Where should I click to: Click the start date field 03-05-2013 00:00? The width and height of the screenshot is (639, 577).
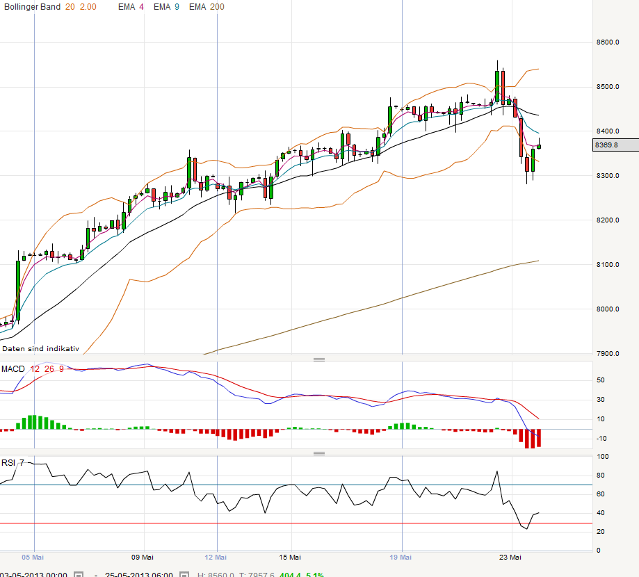pyautogui.click(x=34, y=575)
